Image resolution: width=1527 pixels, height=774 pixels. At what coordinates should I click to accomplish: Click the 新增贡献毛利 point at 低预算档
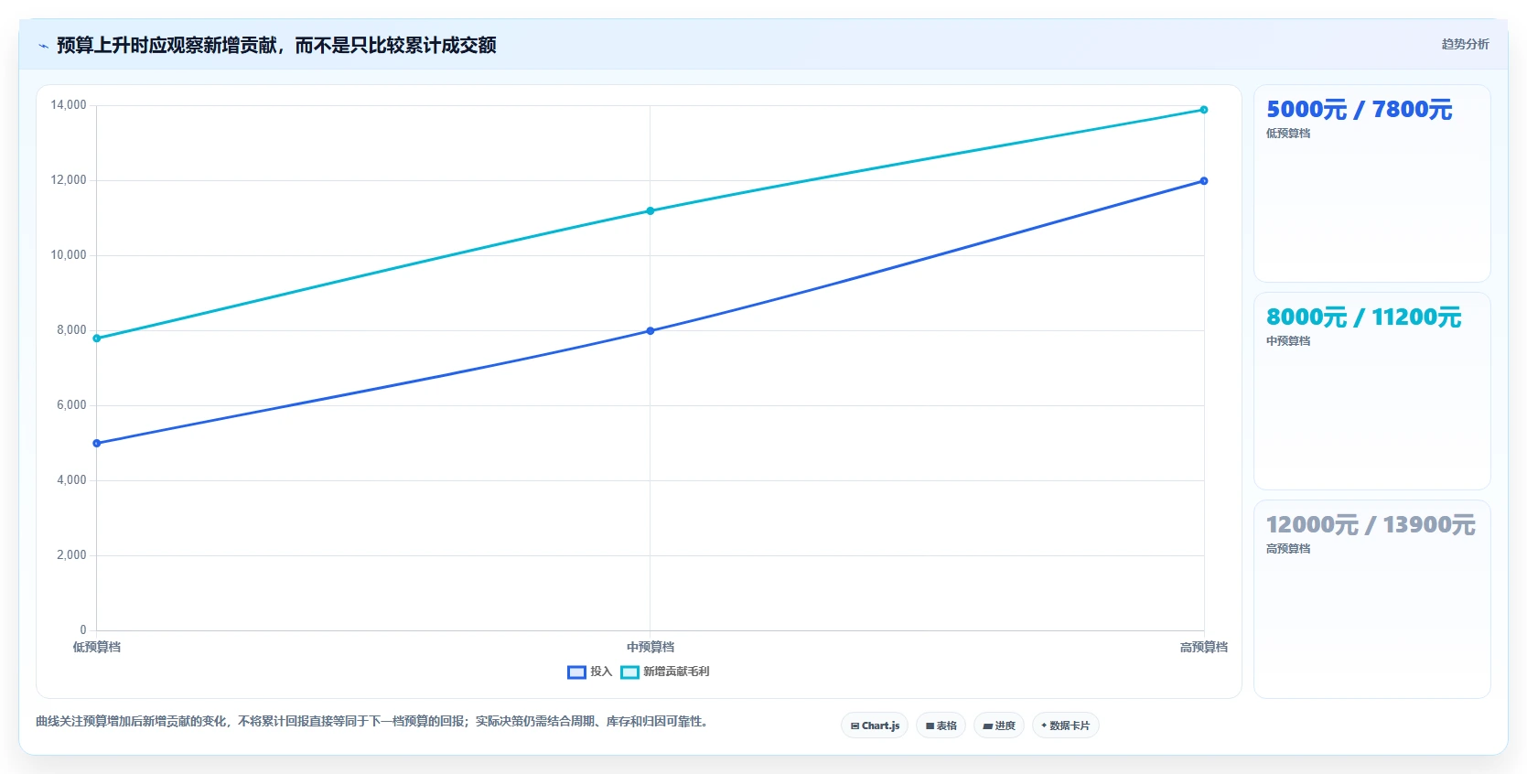click(x=97, y=339)
